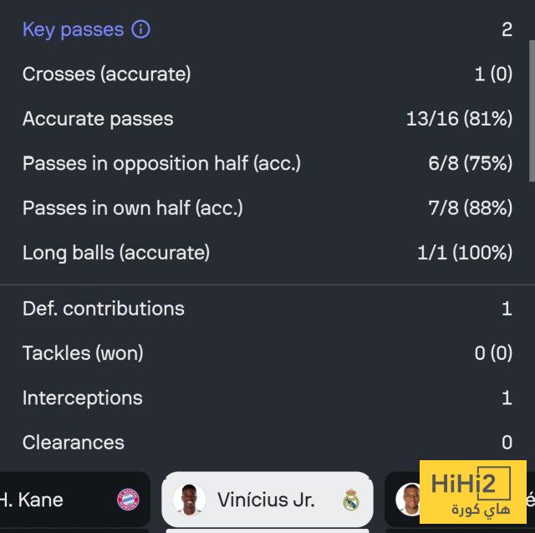Select the Vinícius Jr. player tab
This screenshot has width=535, height=533.
[266, 500]
